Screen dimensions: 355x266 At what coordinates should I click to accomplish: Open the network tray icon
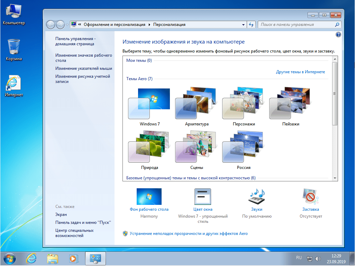pyautogui.click(x=309, y=258)
